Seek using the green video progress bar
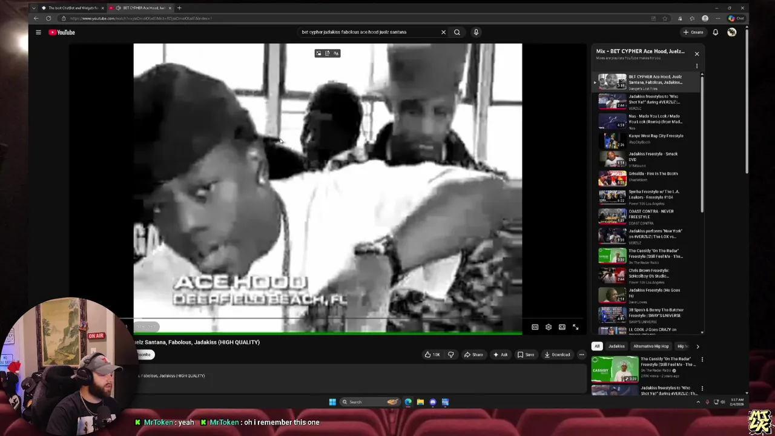The width and height of the screenshot is (775, 436). click(328, 334)
